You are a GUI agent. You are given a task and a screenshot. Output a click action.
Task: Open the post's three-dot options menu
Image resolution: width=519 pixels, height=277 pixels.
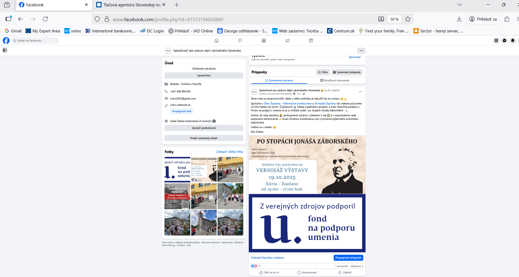pos(360,92)
